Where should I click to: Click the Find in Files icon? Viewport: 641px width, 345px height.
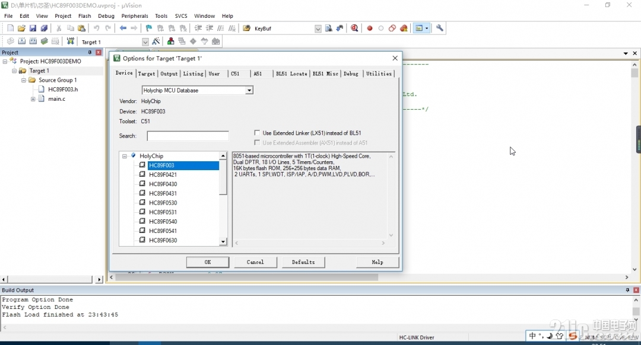pyautogui.click(x=246, y=28)
